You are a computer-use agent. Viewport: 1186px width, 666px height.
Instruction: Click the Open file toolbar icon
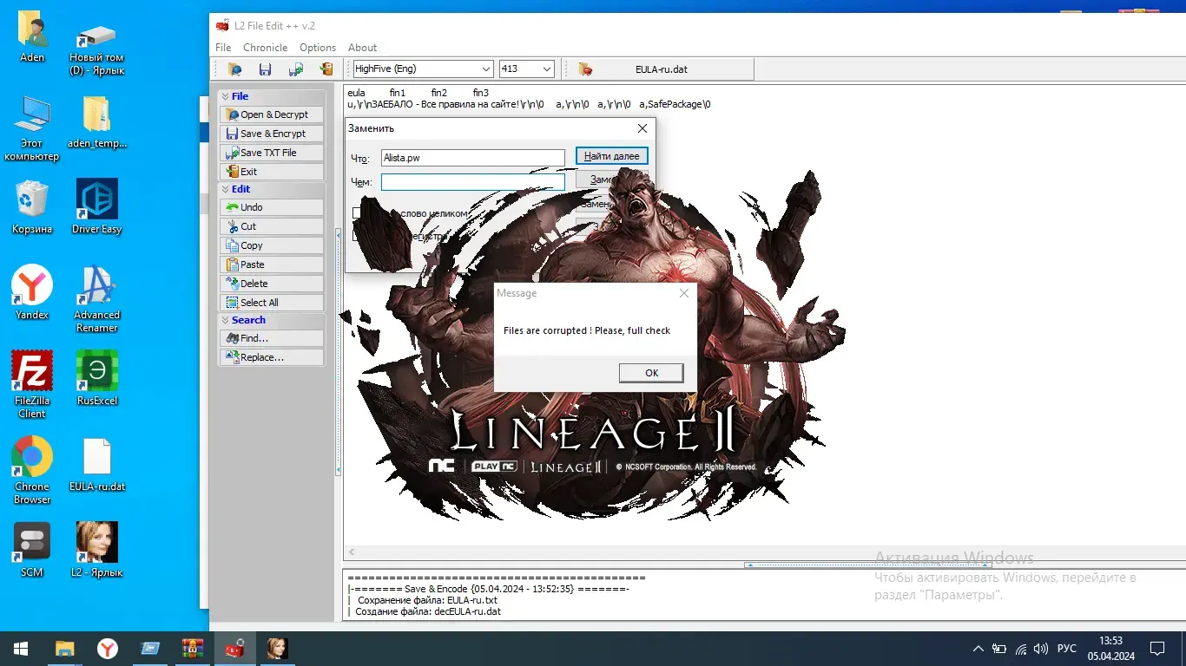click(234, 69)
